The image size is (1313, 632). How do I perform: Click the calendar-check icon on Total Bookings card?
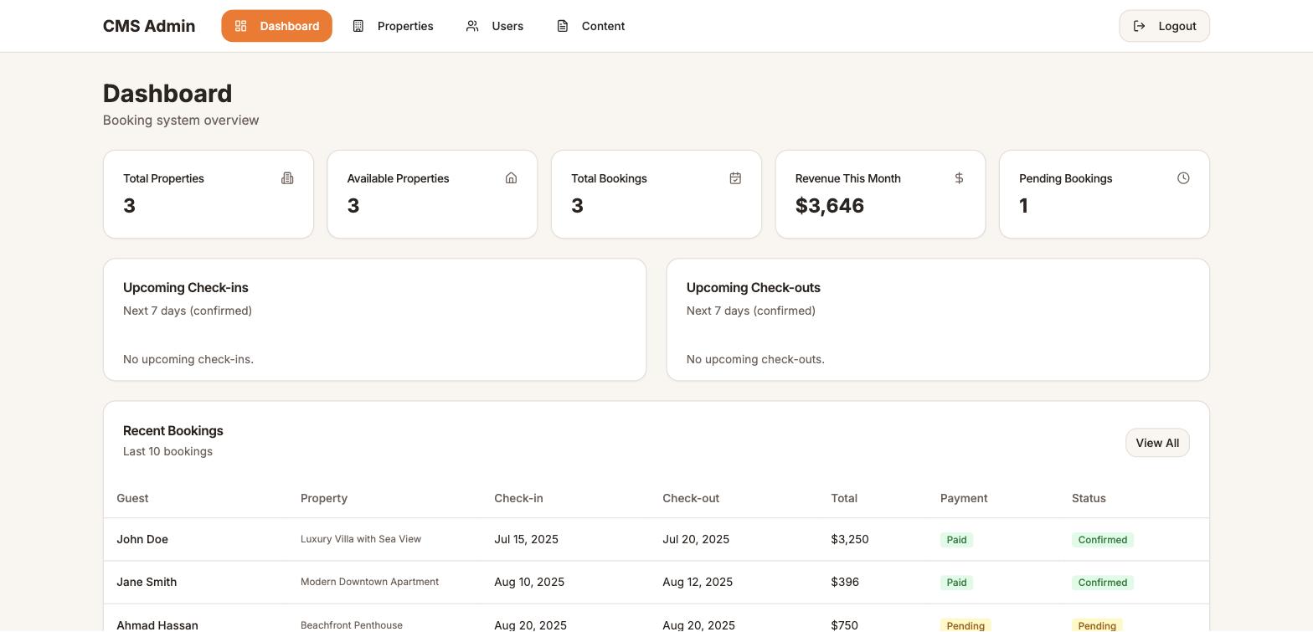(x=735, y=178)
